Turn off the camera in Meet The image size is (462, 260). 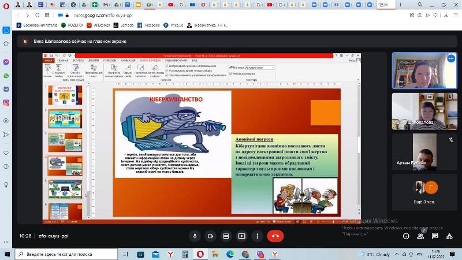[211, 236]
